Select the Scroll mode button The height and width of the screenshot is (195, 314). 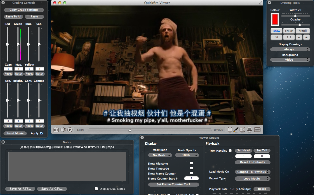(302, 31)
